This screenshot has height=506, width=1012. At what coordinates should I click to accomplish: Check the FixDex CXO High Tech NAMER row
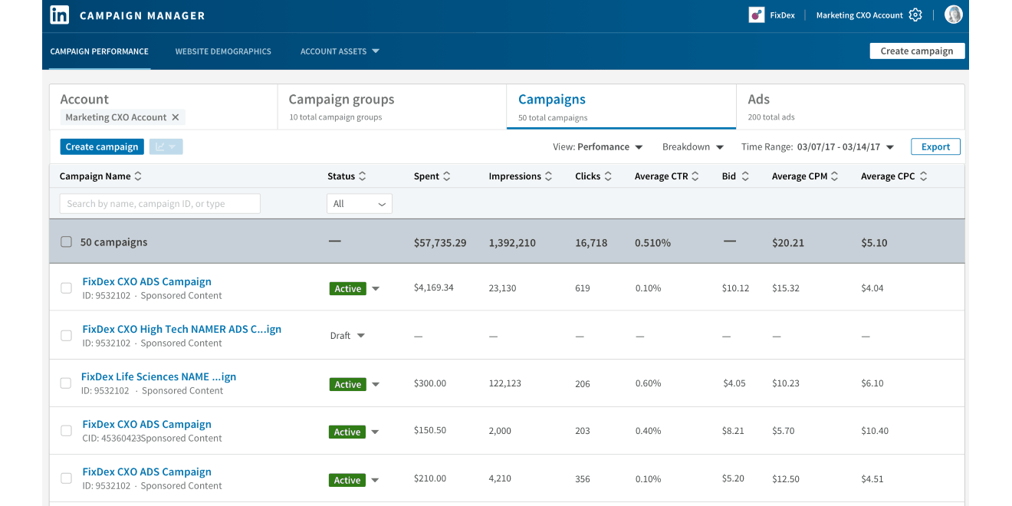click(x=66, y=336)
